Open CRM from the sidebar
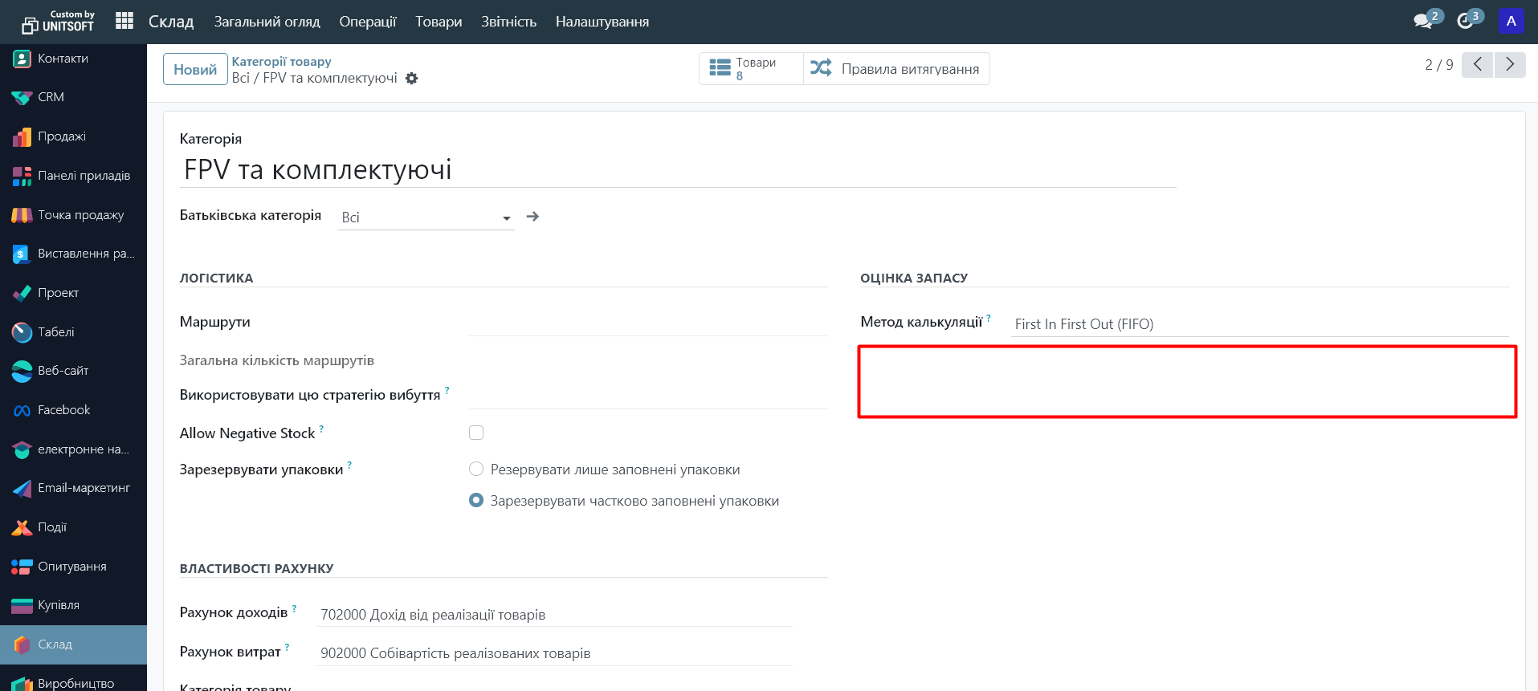Image resolution: width=1538 pixels, height=691 pixels. tap(51, 97)
